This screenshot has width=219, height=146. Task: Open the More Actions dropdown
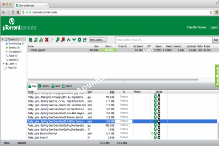98,40
